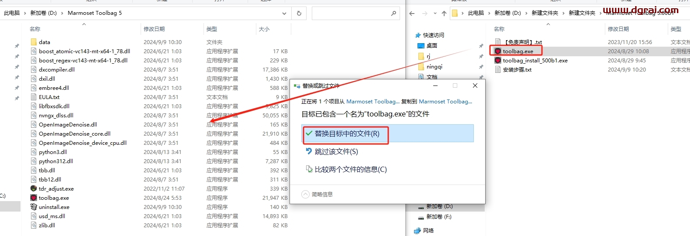Open Network (网络) in navigation pane
Image resolution: width=690 pixels, height=236 pixels.
coord(424,230)
